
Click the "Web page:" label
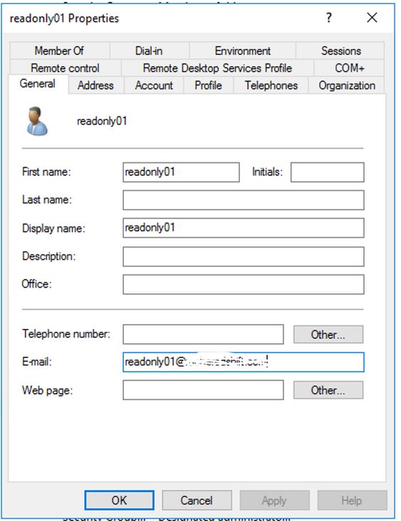point(47,390)
